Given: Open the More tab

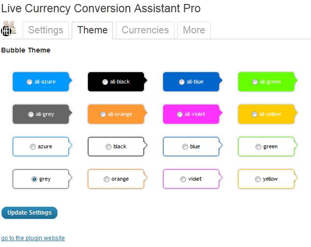Looking at the screenshot, I should click(x=194, y=30).
